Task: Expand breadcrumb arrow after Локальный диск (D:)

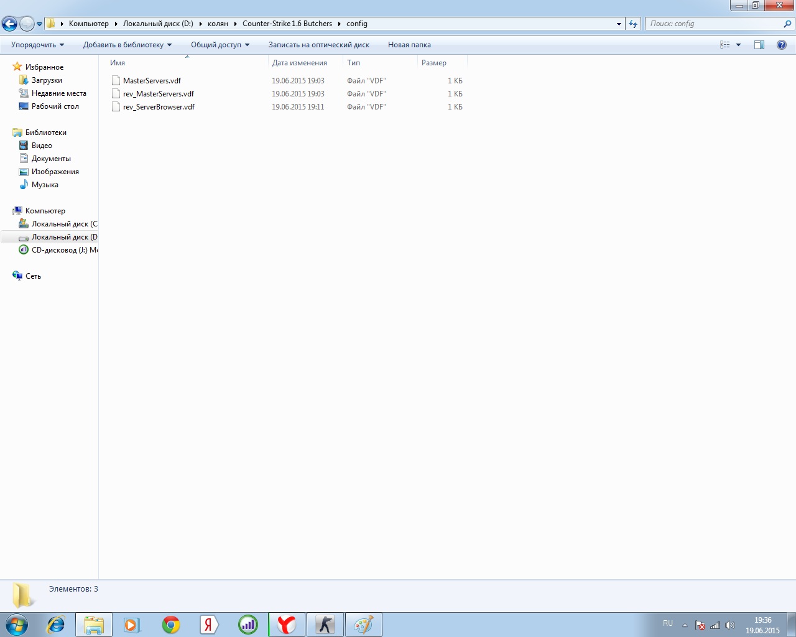Action: (x=200, y=24)
